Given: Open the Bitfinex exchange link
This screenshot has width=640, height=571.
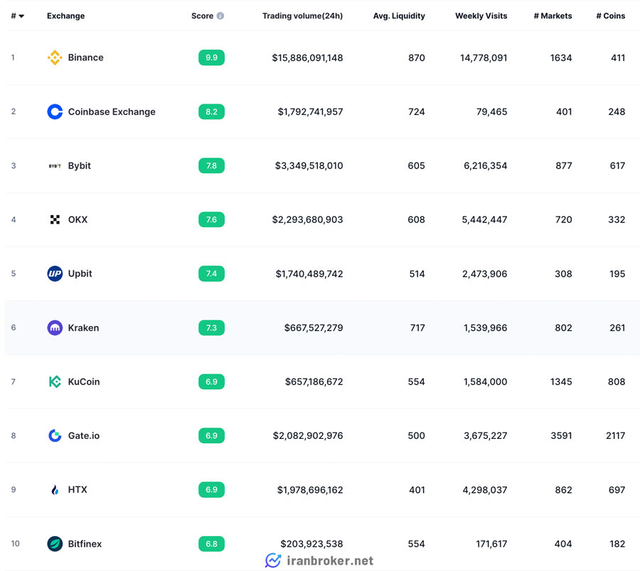Looking at the screenshot, I should (x=85, y=544).
